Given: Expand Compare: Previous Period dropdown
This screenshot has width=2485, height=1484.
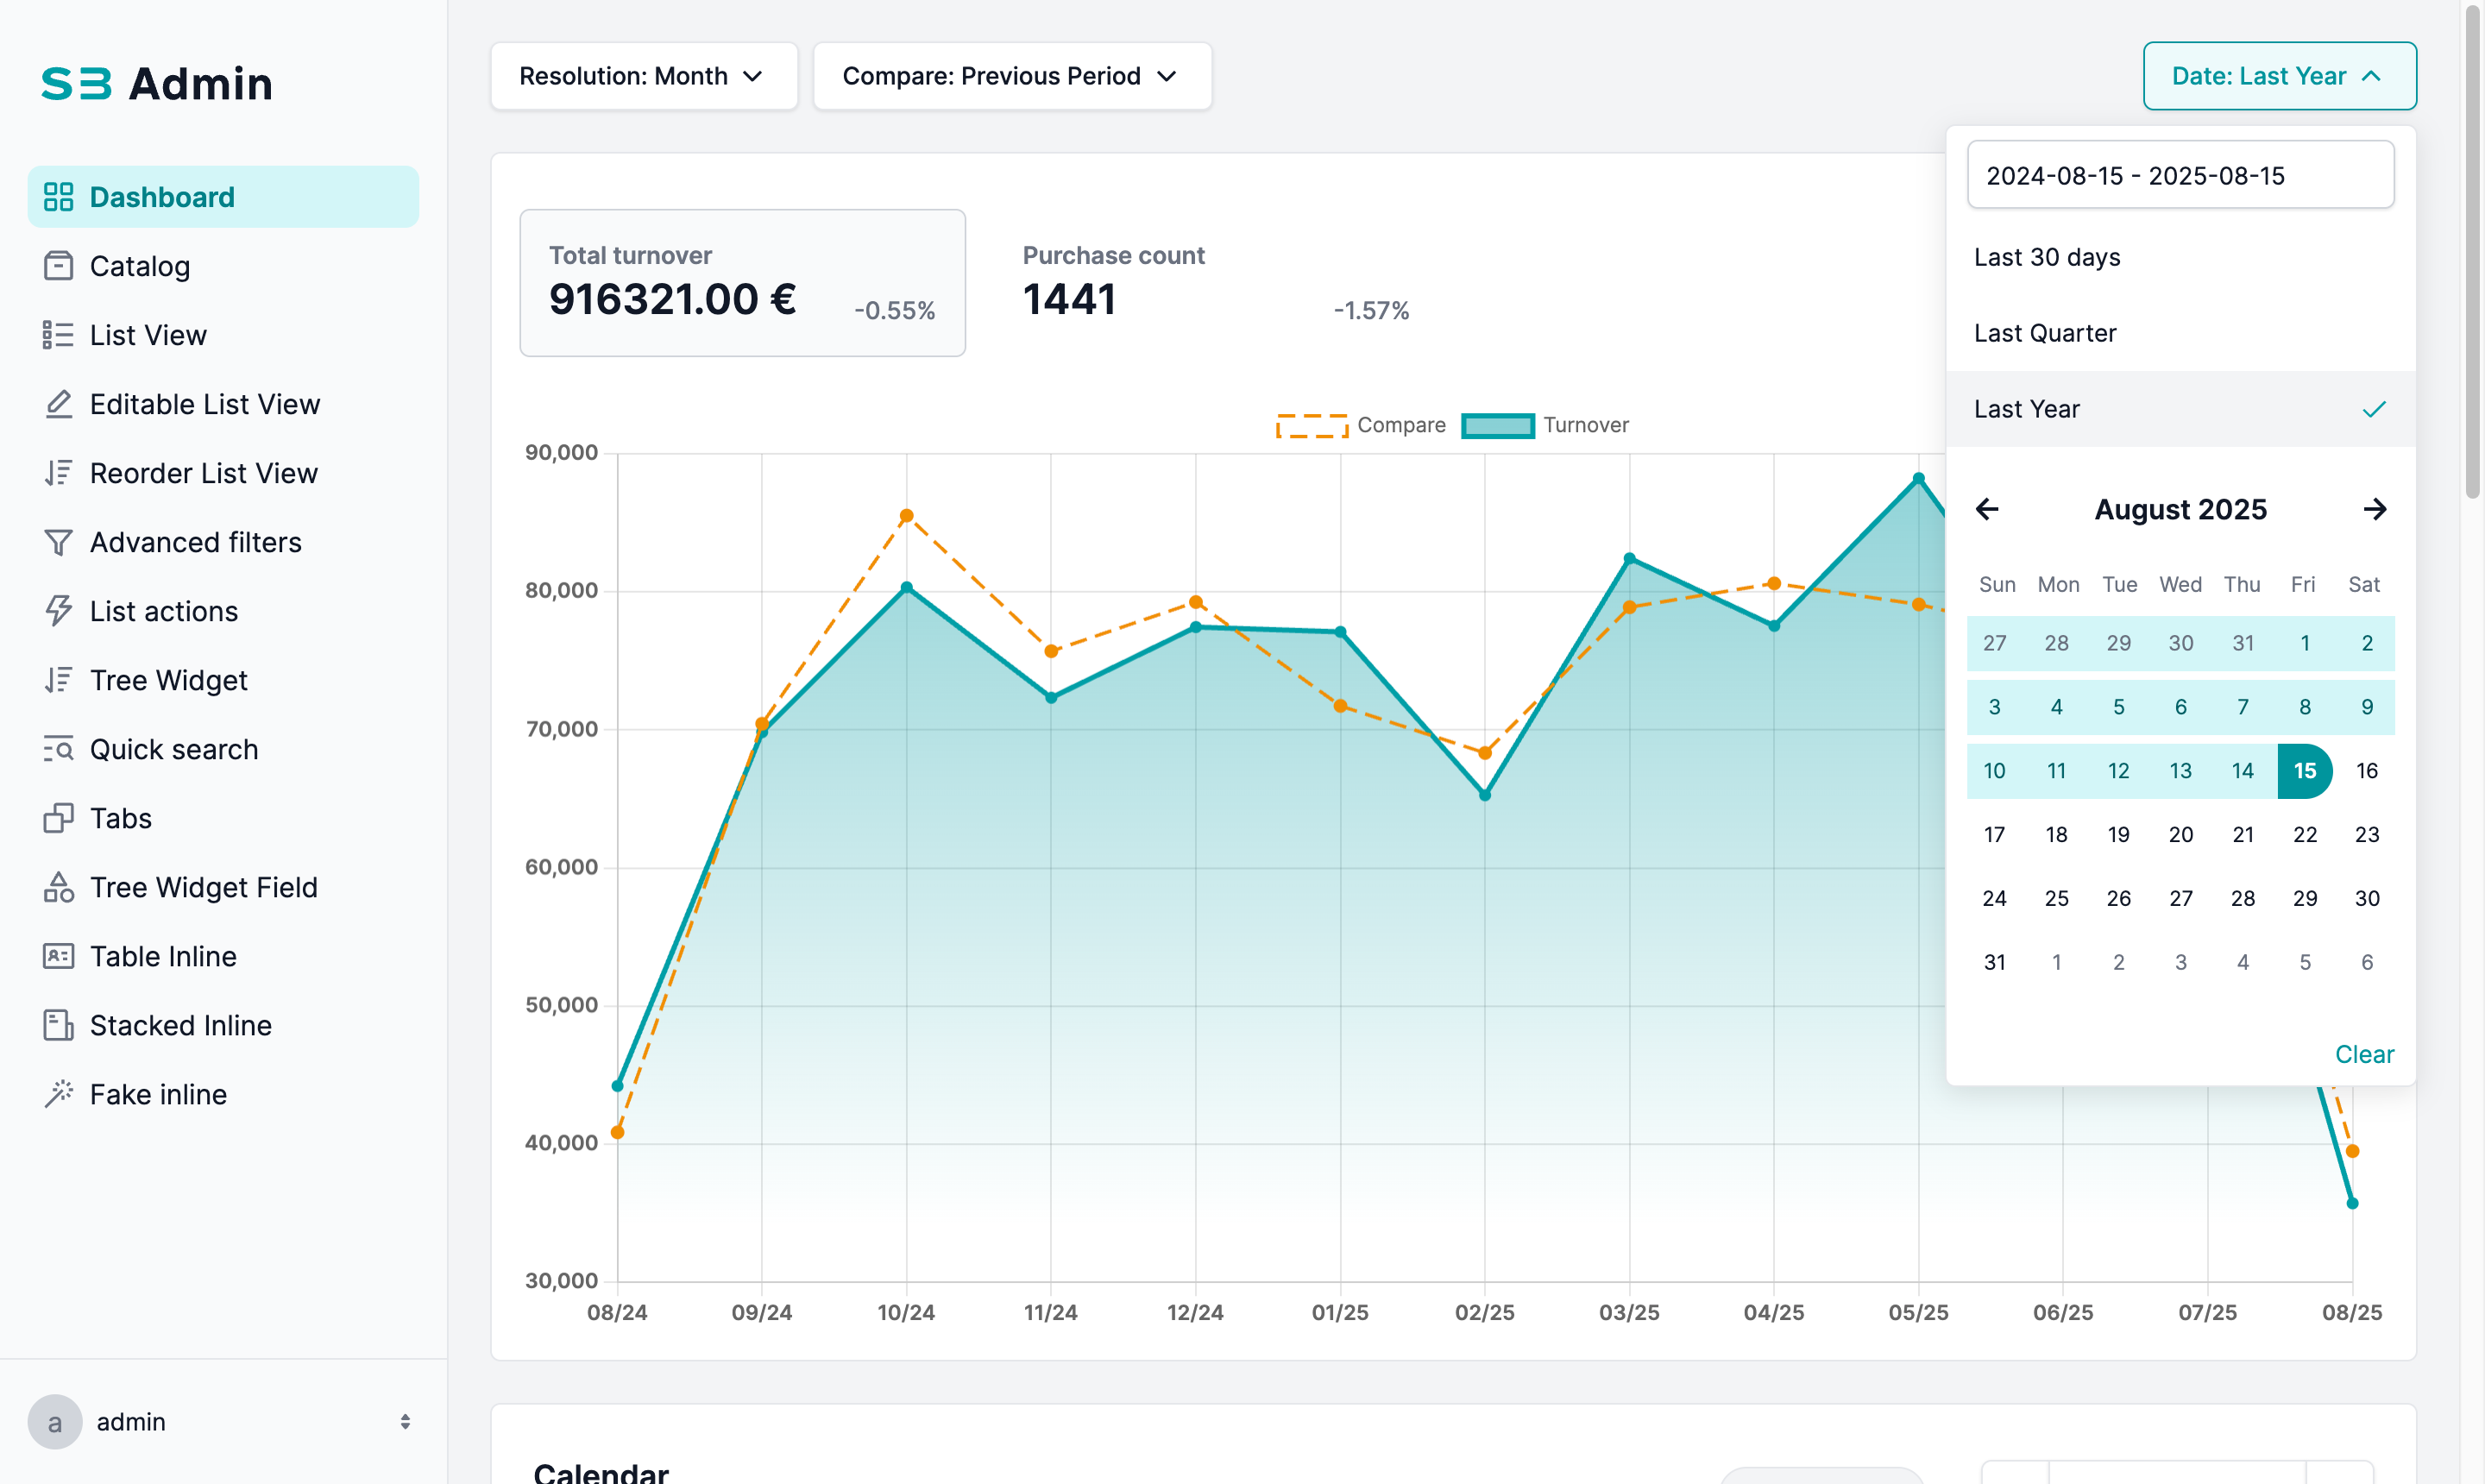Looking at the screenshot, I should click(1011, 76).
